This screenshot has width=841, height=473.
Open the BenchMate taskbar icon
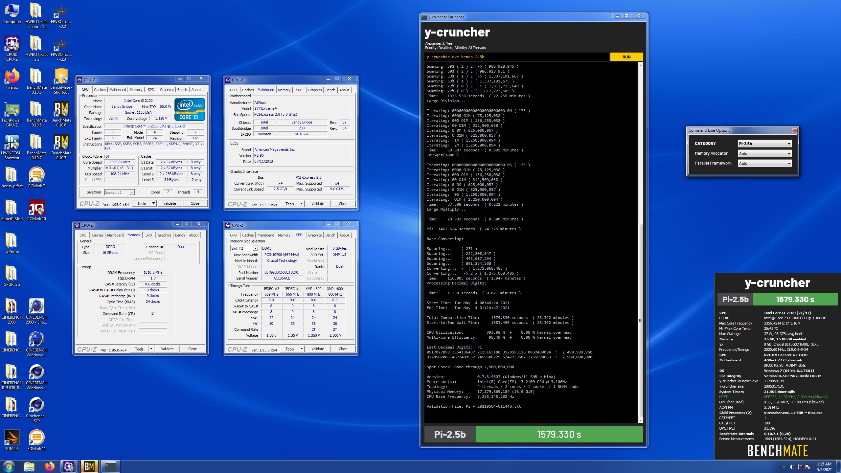(89, 466)
